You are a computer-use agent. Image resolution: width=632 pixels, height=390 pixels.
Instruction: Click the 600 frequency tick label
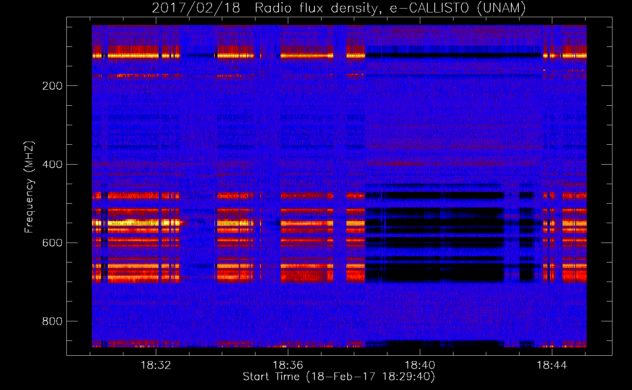52,243
